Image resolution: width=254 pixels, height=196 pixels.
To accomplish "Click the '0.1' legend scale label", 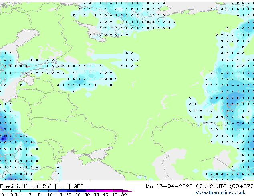I will pyautogui.click(x=4, y=194).
